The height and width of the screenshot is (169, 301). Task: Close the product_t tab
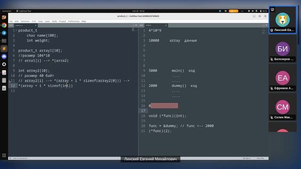[35, 25]
